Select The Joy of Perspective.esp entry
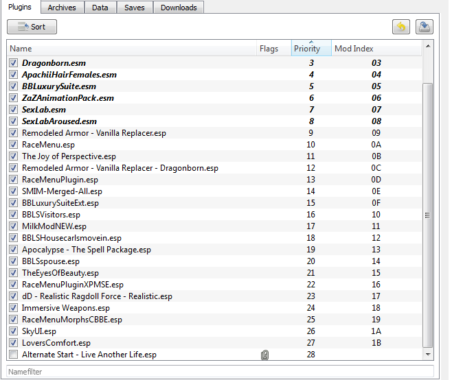452x380 pixels. (x=69, y=156)
